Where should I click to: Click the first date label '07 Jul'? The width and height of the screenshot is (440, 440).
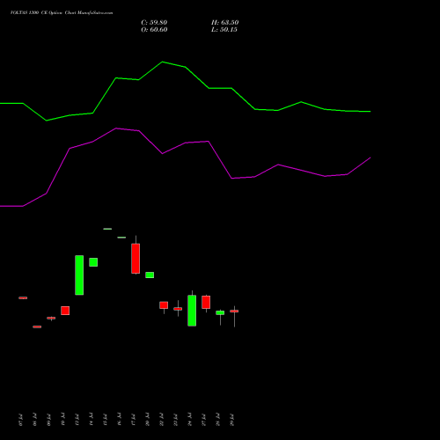(20, 420)
